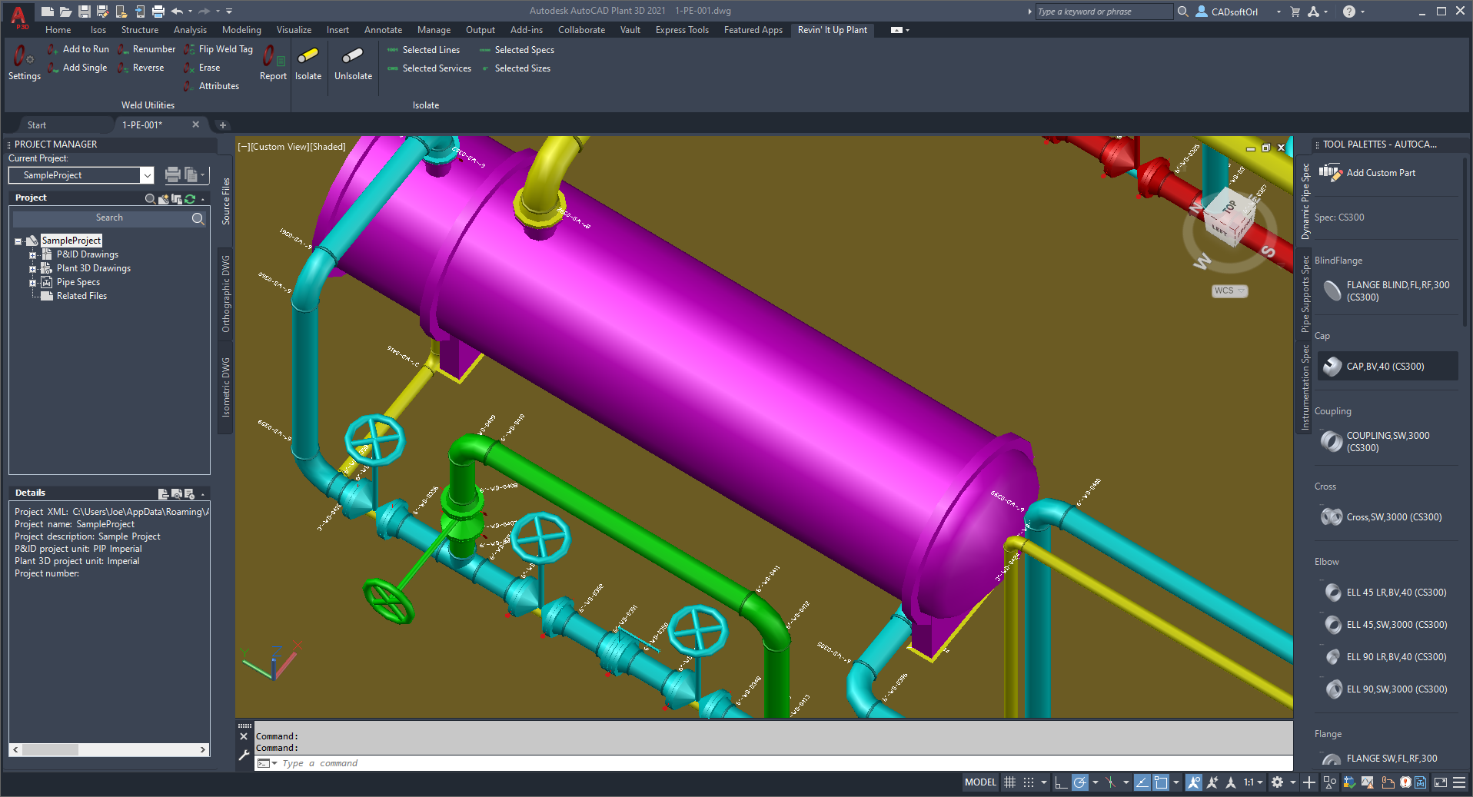This screenshot has height=797, width=1473.
Task: Open the Undo history dropdown arrow
Action: tap(191, 12)
